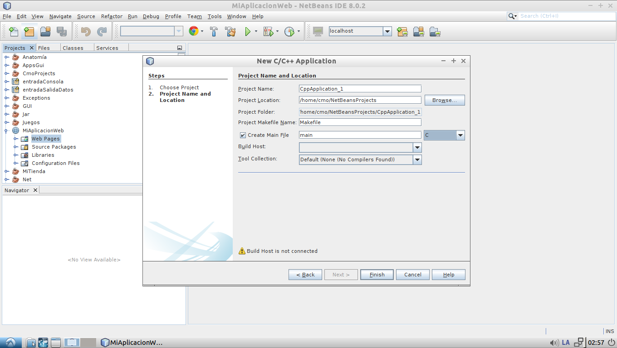Image resolution: width=617 pixels, height=348 pixels.
Task: Open the Tool Collection dropdown
Action: click(x=417, y=159)
